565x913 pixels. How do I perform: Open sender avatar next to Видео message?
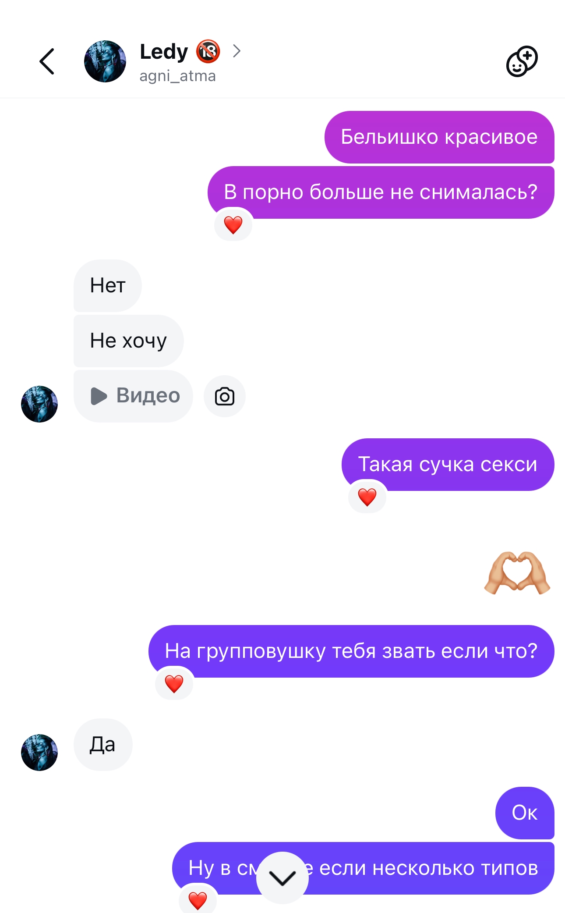[39, 404]
